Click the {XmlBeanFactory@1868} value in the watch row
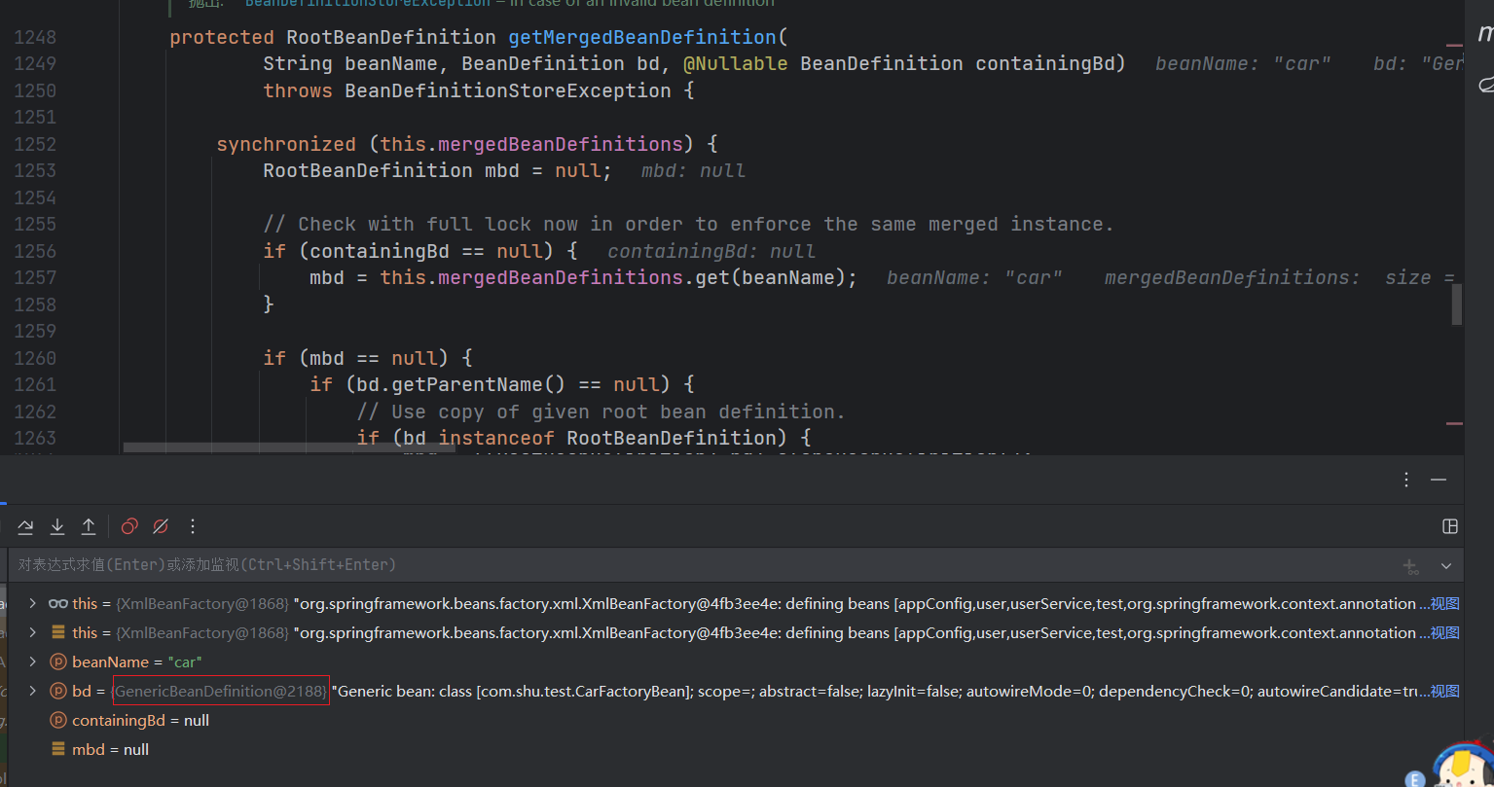The height and width of the screenshot is (787, 1494). pyautogui.click(x=202, y=603)
